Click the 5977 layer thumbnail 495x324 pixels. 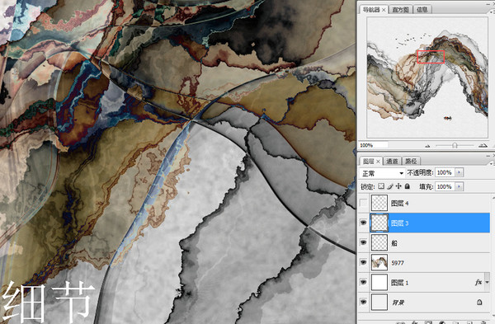379,262
